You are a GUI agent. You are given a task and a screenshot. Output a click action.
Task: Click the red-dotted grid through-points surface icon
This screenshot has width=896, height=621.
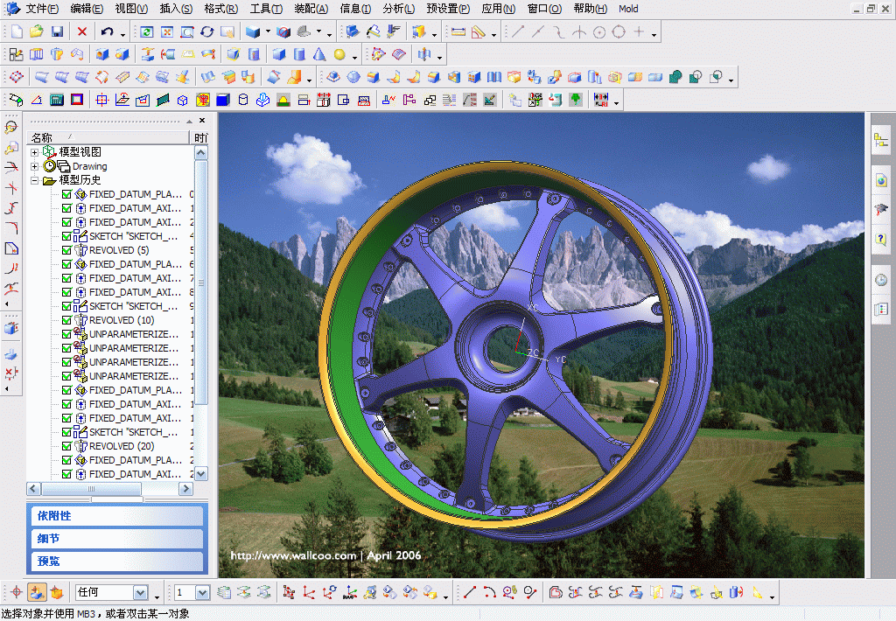[x=17, y=77]
